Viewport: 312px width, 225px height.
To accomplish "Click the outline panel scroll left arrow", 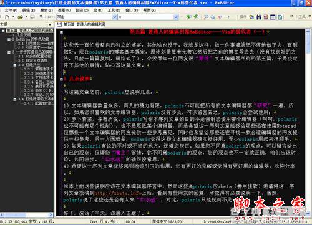I will [x=2, y=214].
